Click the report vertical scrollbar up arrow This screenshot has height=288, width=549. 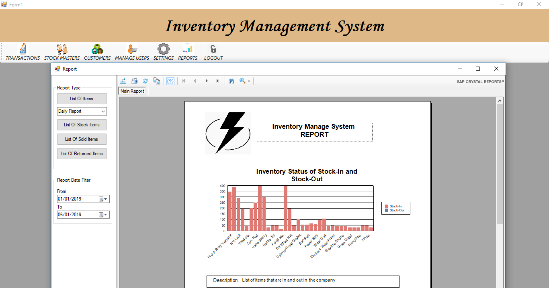coord(500,101)
